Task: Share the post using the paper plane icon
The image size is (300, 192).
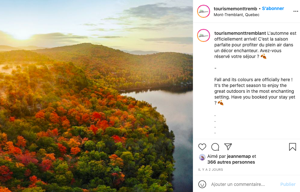Action: click(x=228, y=147)
